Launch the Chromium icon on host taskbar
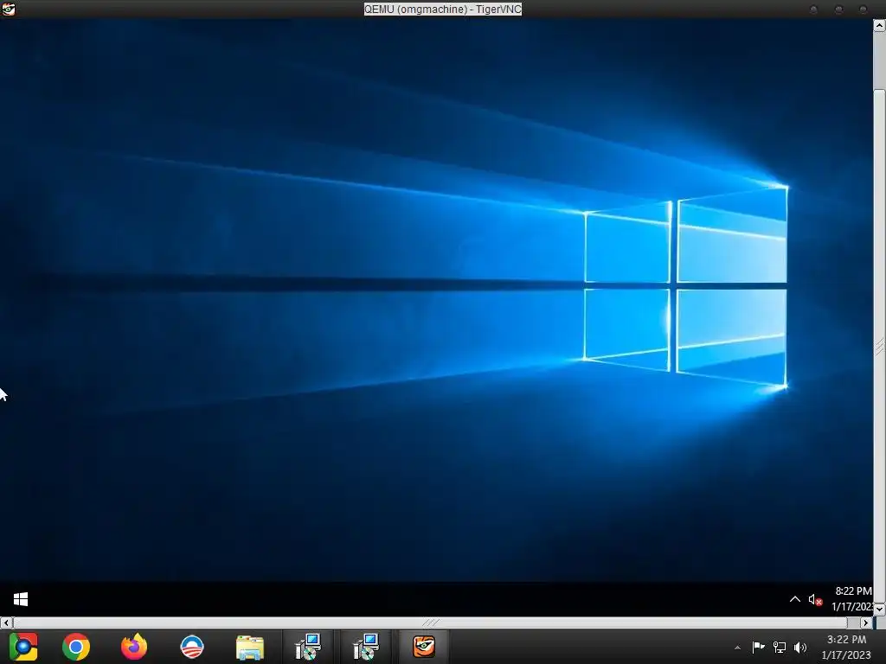The image size is (886, 664). 23,647
